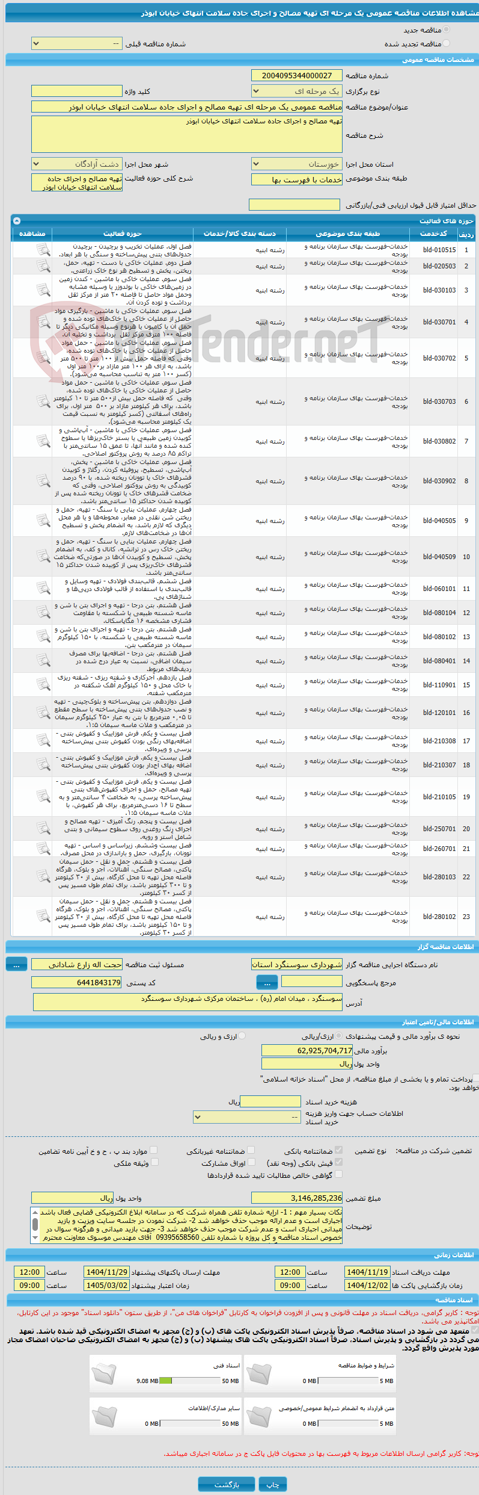
Task: Open the view icon for row bld-030703
Action: [43, 401]
